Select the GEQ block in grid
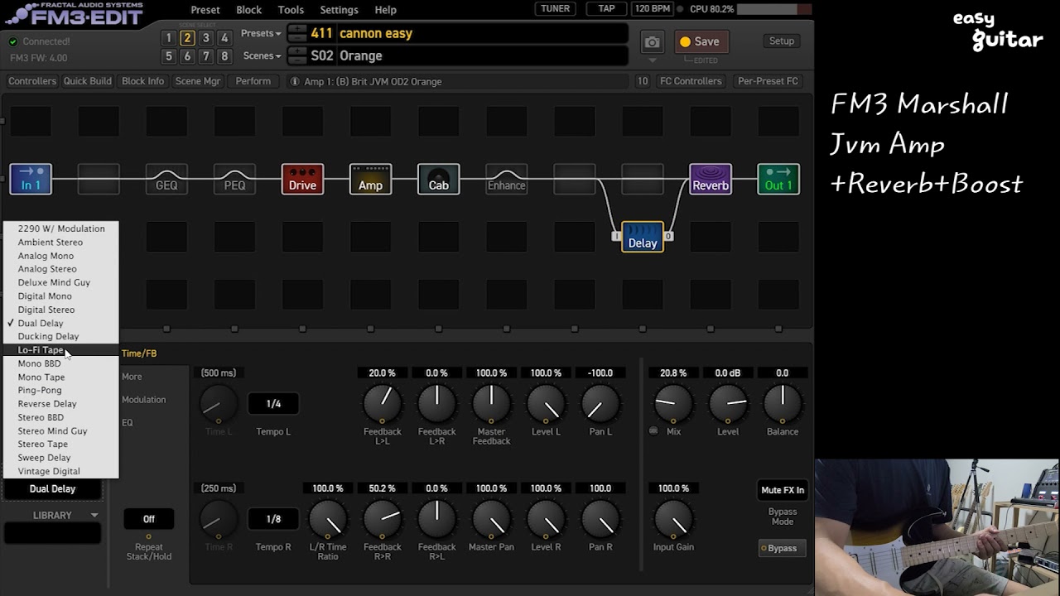1060x596 pixels. pyautogui.click(x=166, y=179)
